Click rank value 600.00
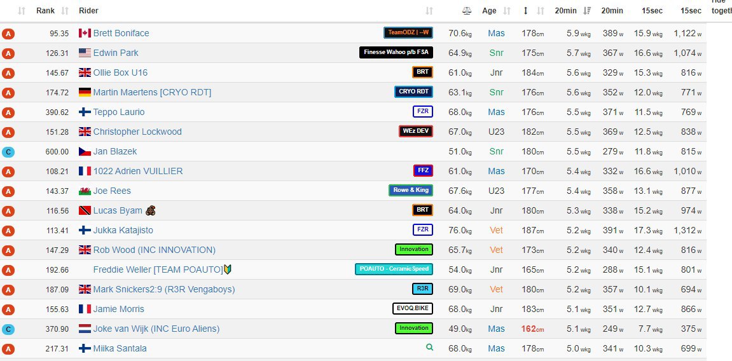Viewport: 732px width, 361px height. (x=57, y=152)
